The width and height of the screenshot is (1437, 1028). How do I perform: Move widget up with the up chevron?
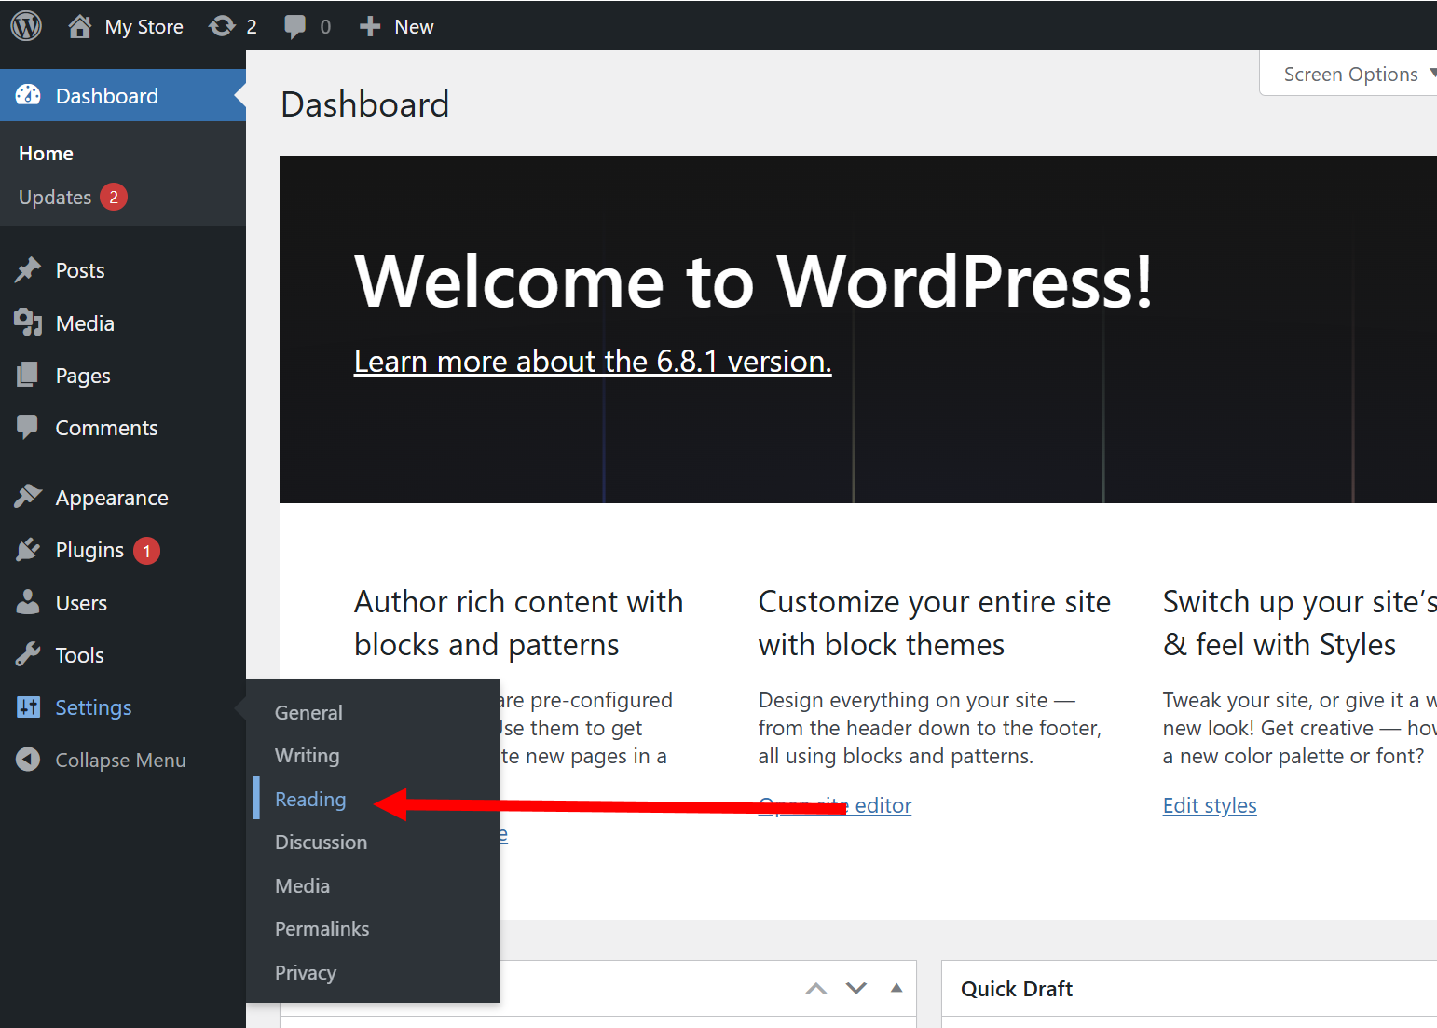(816, 989)
